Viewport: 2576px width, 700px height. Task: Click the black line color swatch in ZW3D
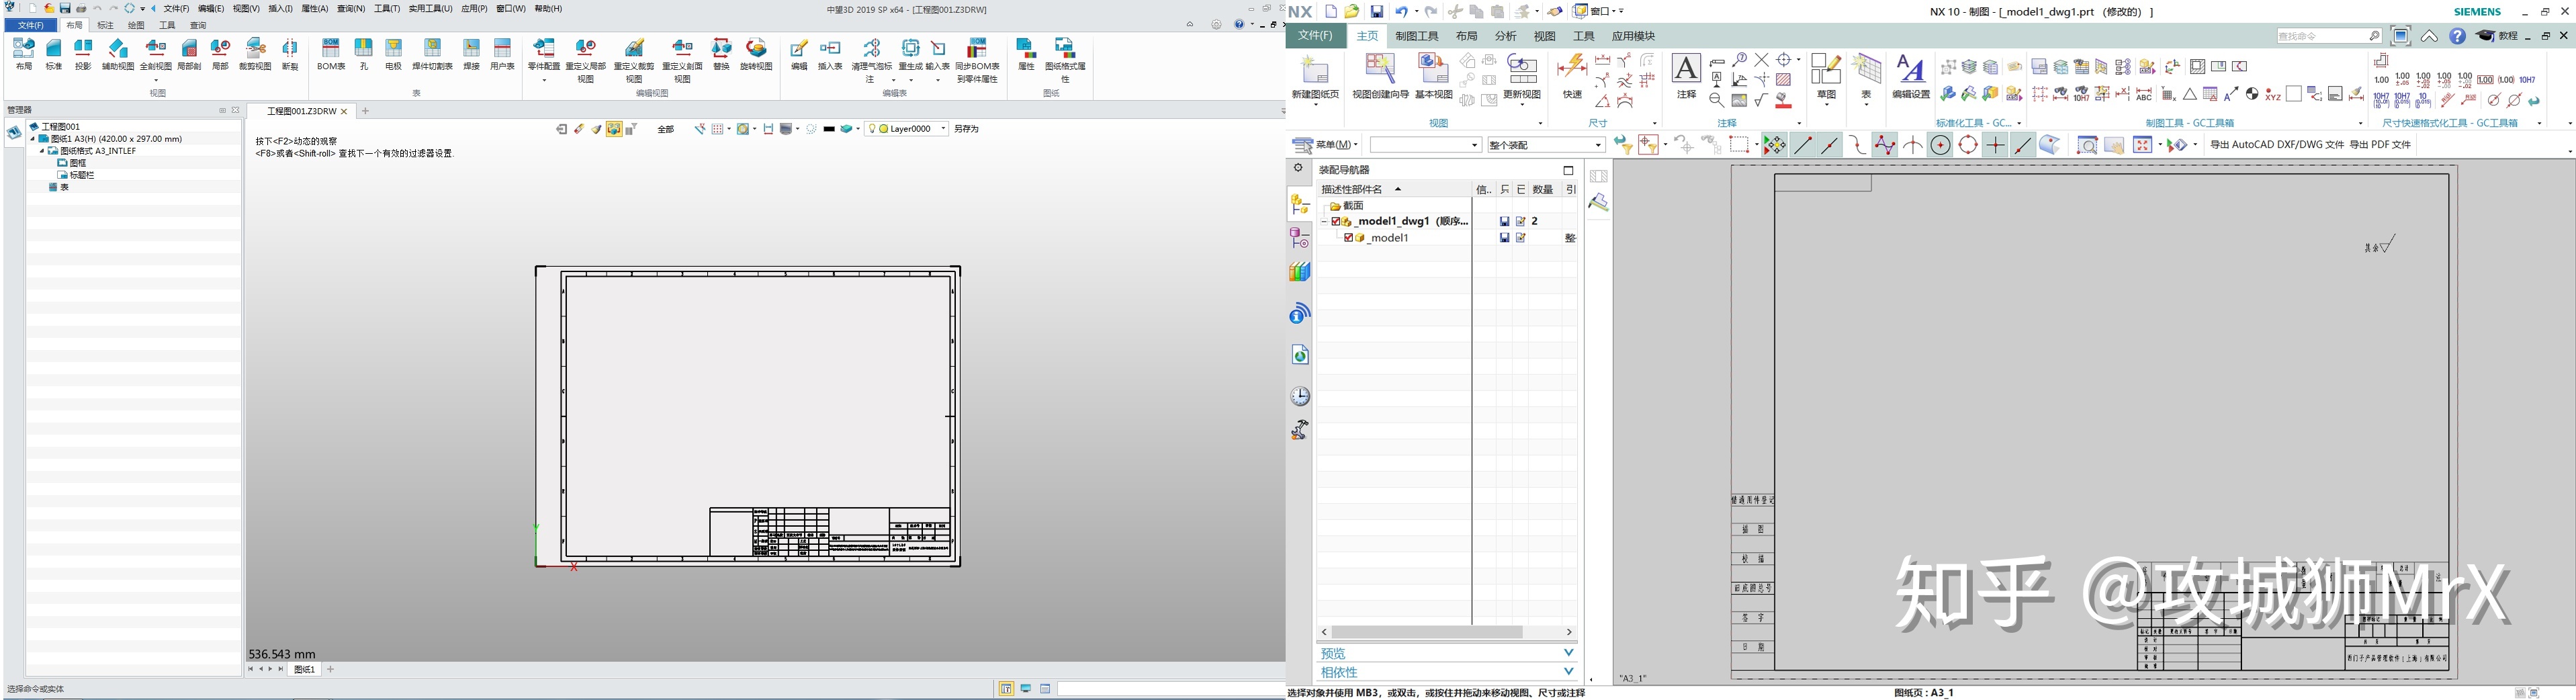tap(829, 129)
